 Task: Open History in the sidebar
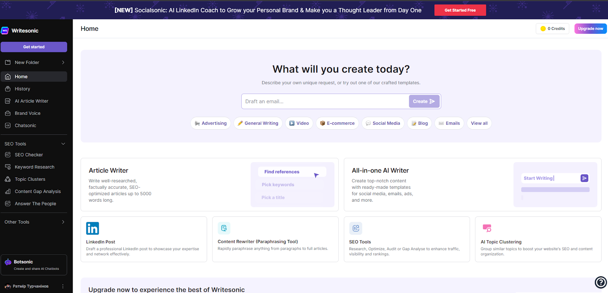[34, 89]
